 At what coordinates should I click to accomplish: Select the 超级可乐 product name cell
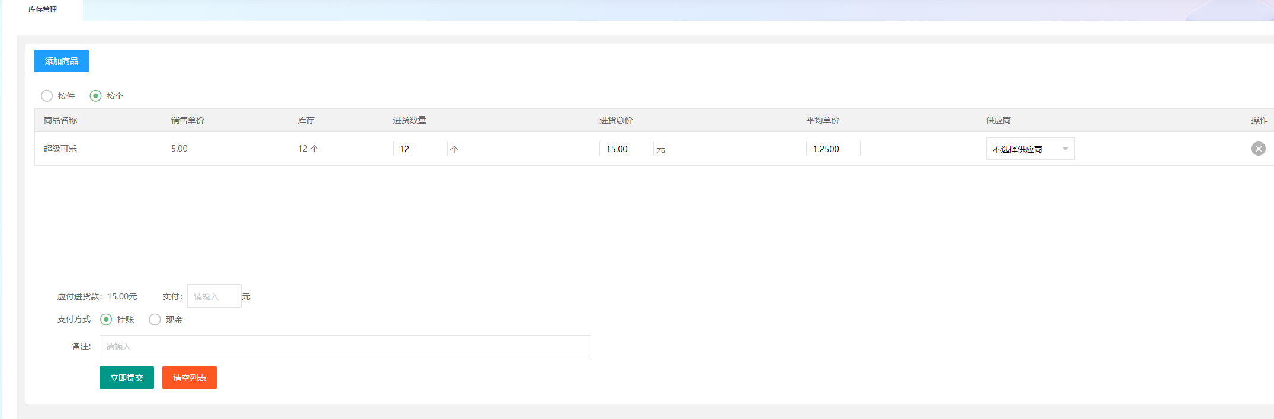(60, 149)
